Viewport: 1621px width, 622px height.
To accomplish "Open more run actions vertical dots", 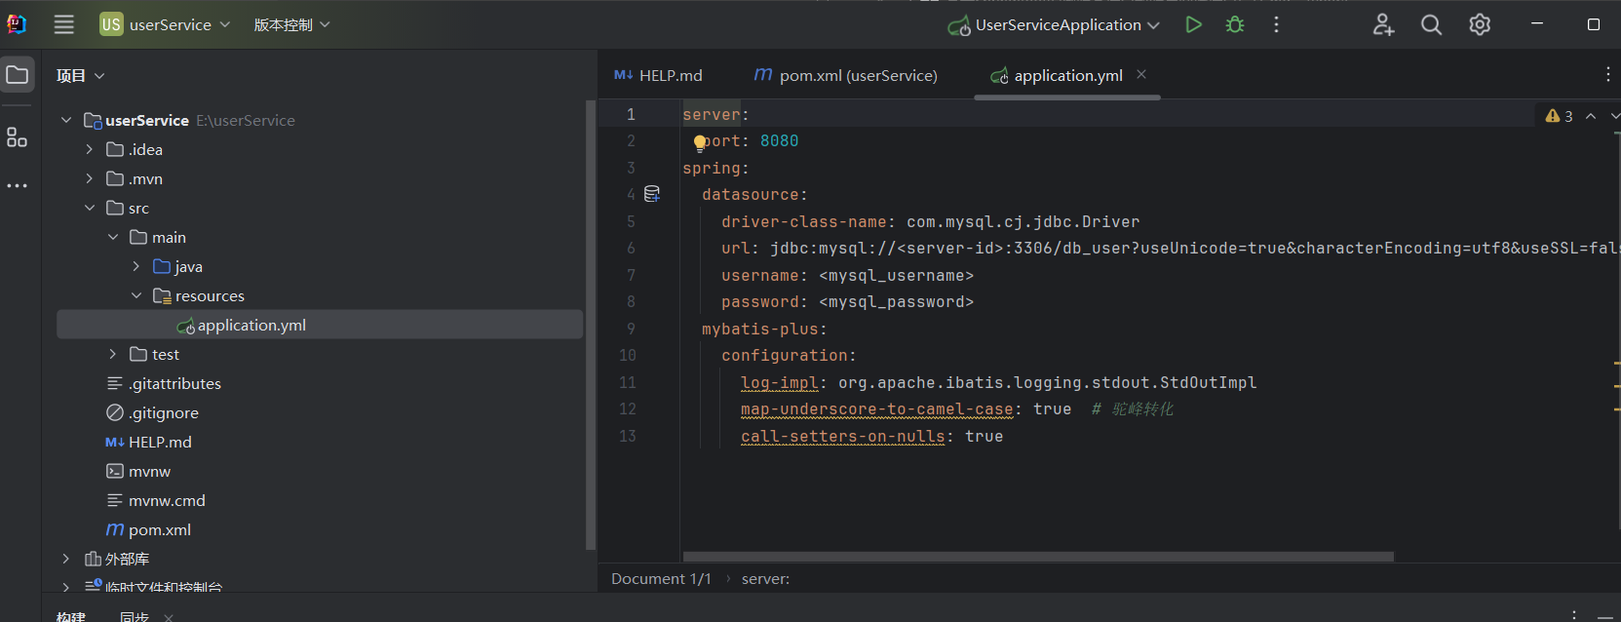I will (1276, 24).
